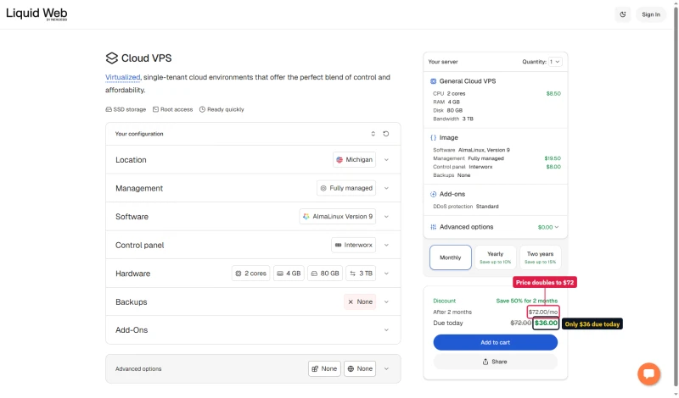The height and width of the screenshot is (398, 679).
Task: Select the 80 GB disk chip
Action: tap(325, 274)
